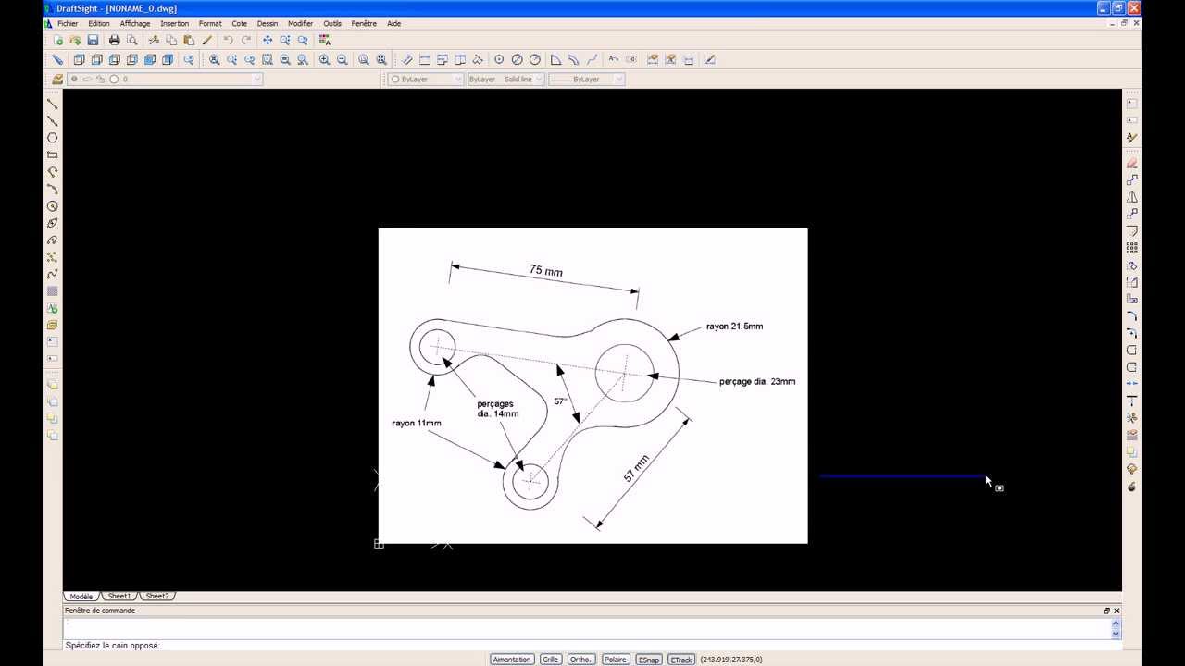The image size is (1185, 666).
Task: Switch to the Sheet1 tab
Action: click(119, 597)
